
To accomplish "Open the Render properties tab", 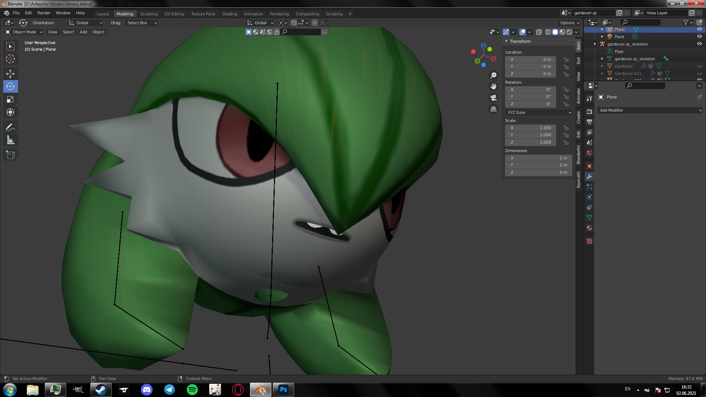I will [589, 111].
